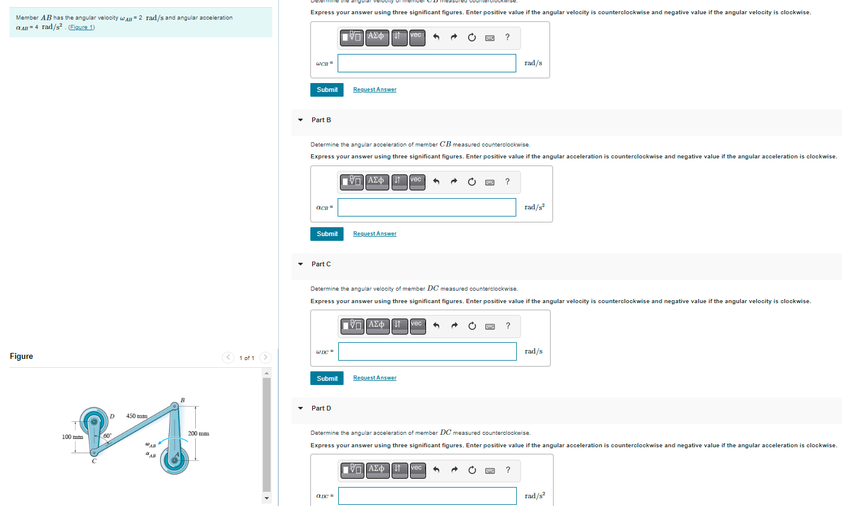
Task: Request Answer for ωCB part
Action: coord(374,90)
